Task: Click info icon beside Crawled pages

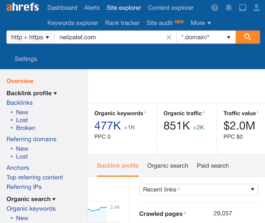Action: 185,214
